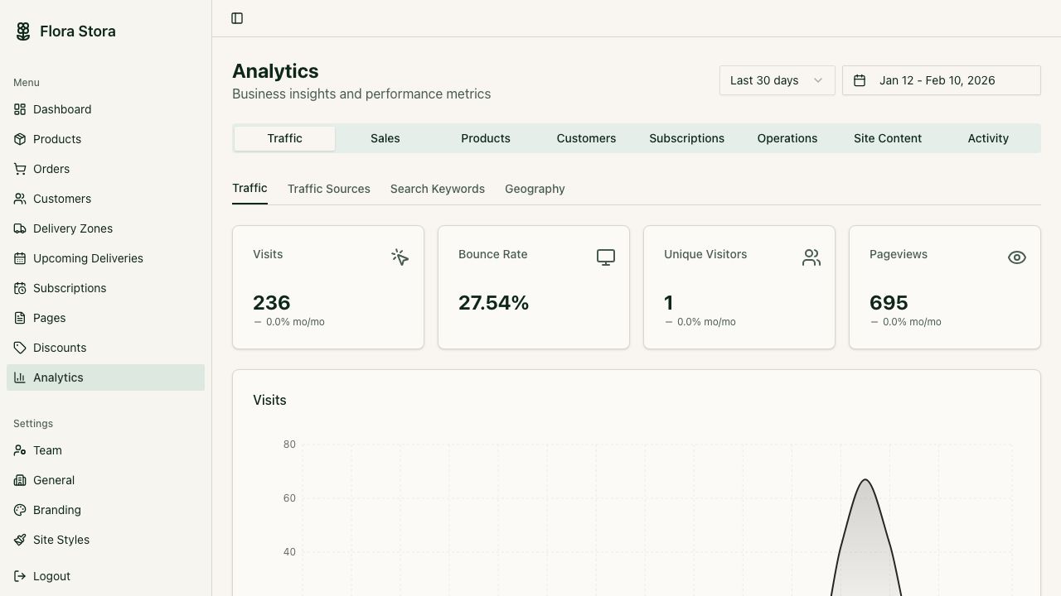Click the Pages document icon
The height and width of the screenshot is (596, 1061).
tap(20, 318)
